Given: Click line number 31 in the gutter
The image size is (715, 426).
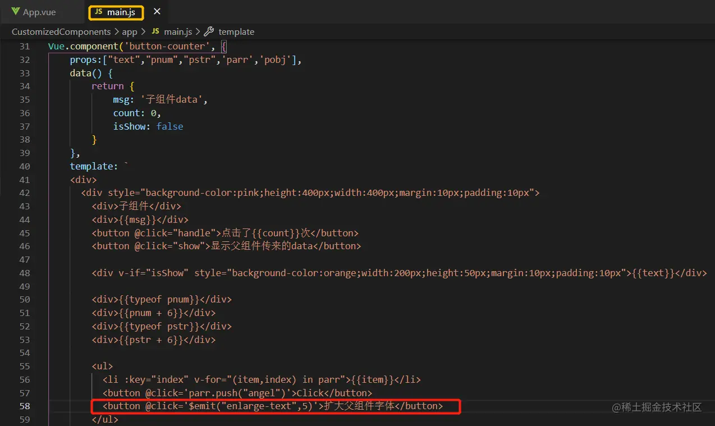Looking at the screenshot, I should click(24, 46).
